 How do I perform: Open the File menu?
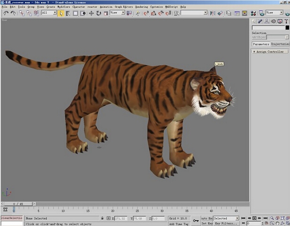[4, 7]
